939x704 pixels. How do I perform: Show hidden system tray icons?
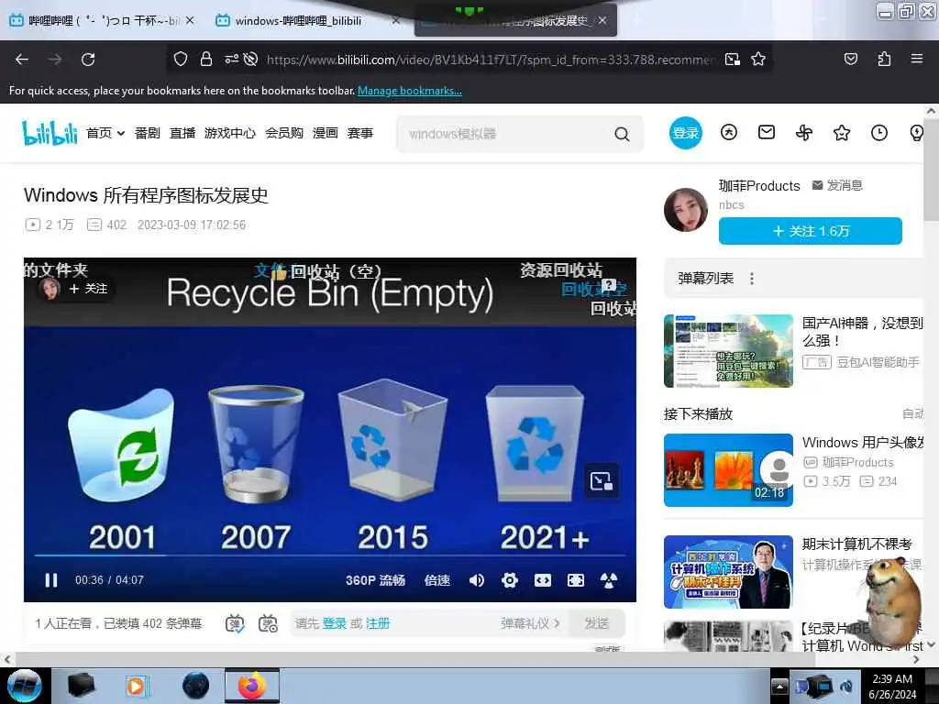(779, 686)
